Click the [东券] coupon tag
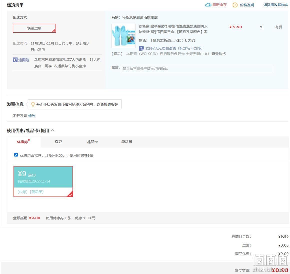Screen dimensions: 290x274 point(22,192)
